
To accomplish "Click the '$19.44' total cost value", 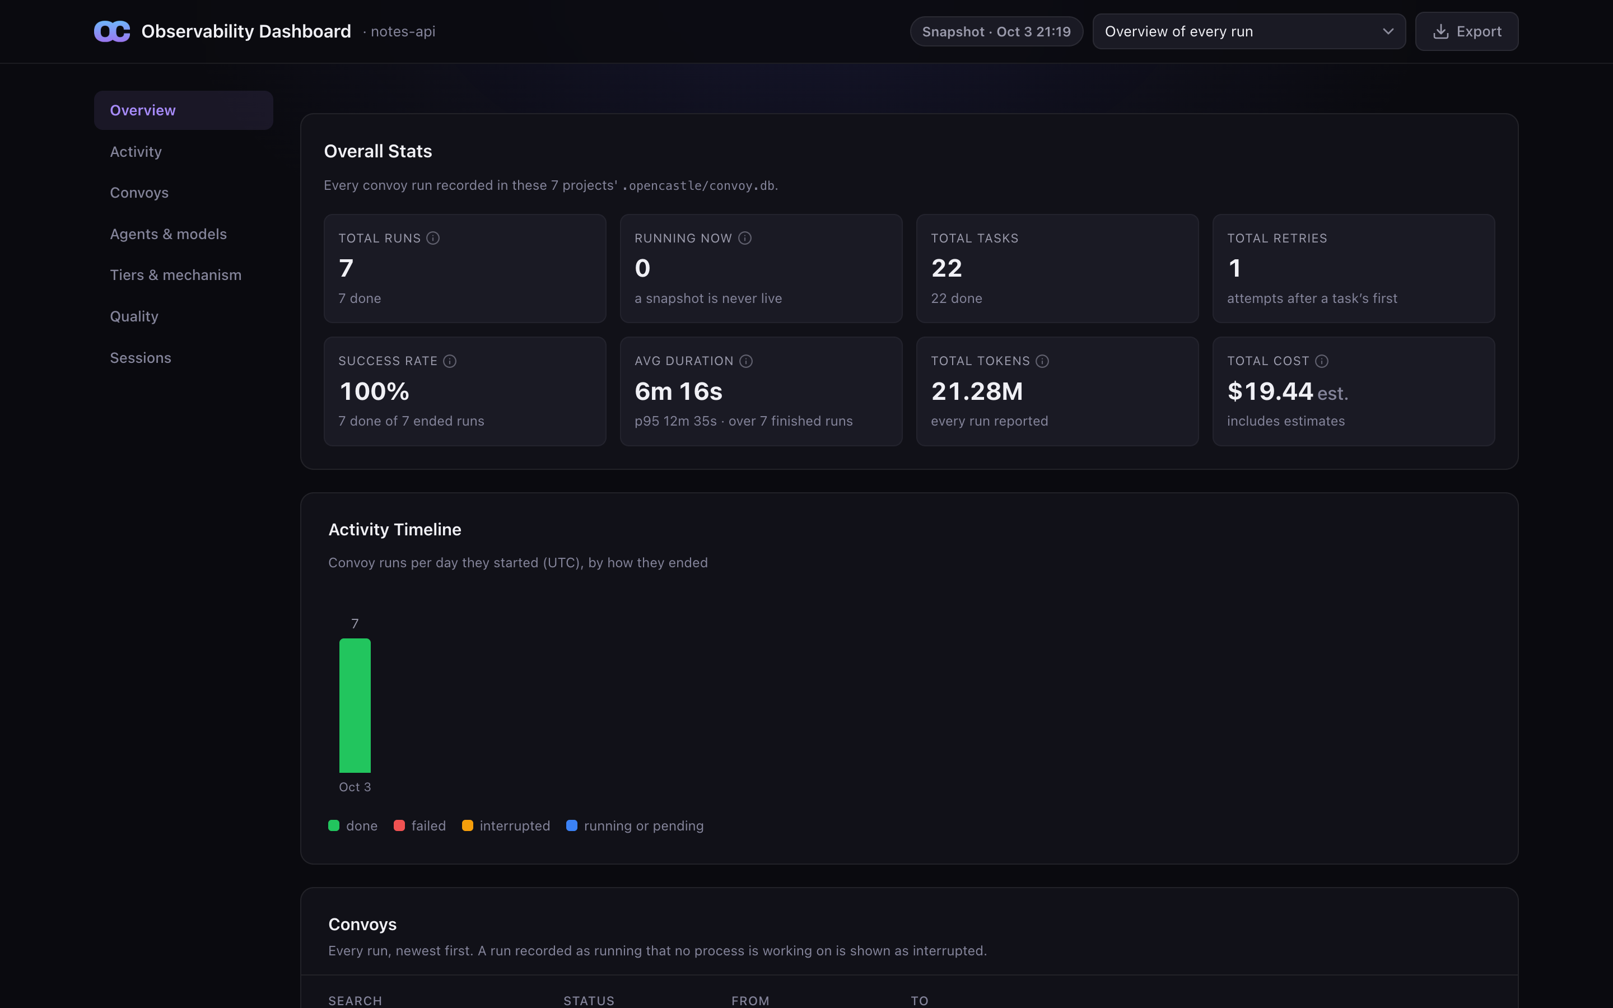I will click(1270, 391).
